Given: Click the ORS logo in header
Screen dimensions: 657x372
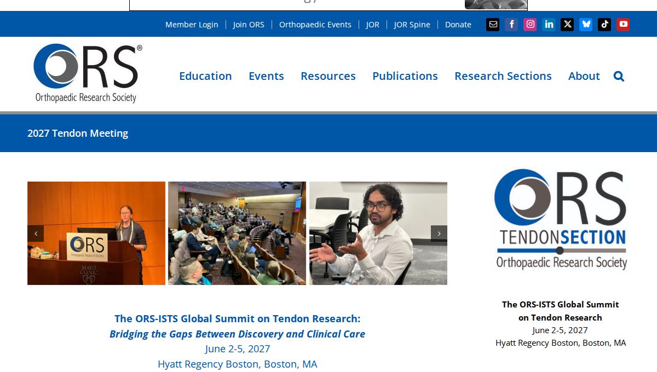Looking at the screenshot, I should [88, 73].
